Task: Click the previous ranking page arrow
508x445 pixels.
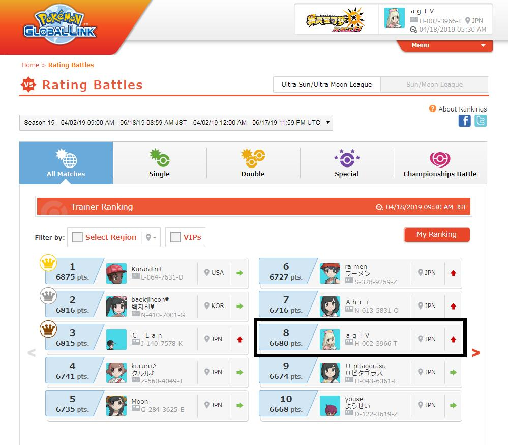Action: tap(32, 352)
